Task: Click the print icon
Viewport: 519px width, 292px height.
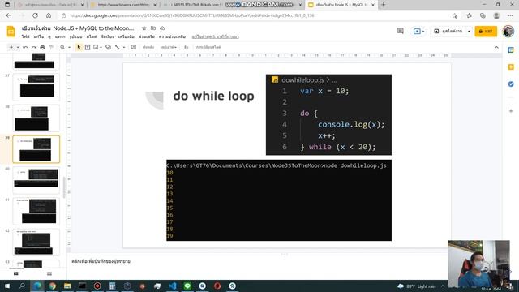Action: [x=42, y=47]
